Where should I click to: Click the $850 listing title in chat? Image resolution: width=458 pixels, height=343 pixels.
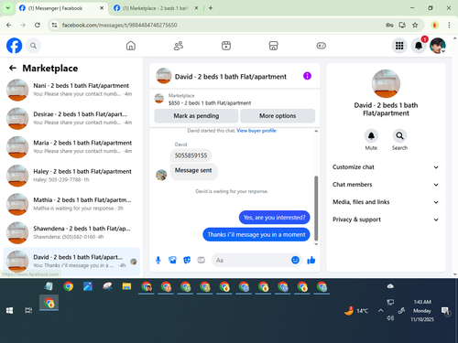point(210,103)
